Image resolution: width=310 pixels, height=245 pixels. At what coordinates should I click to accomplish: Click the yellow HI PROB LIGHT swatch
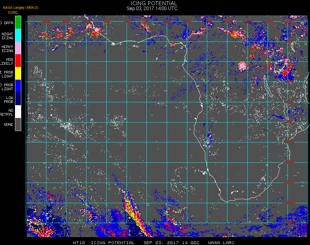[18, 73]
